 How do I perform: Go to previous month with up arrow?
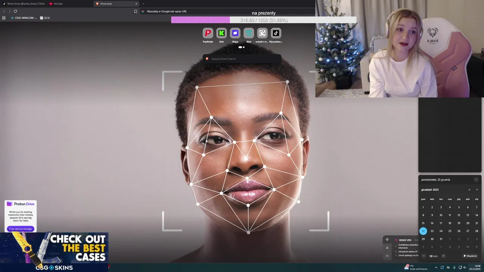(x=469, y=190)
